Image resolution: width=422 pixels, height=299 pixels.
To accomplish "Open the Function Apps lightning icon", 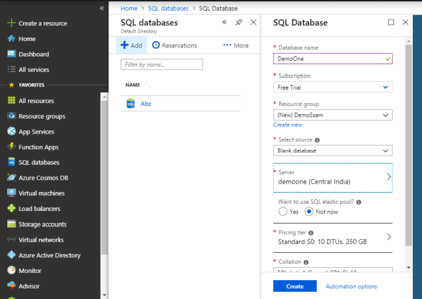I will pos(11,147).
